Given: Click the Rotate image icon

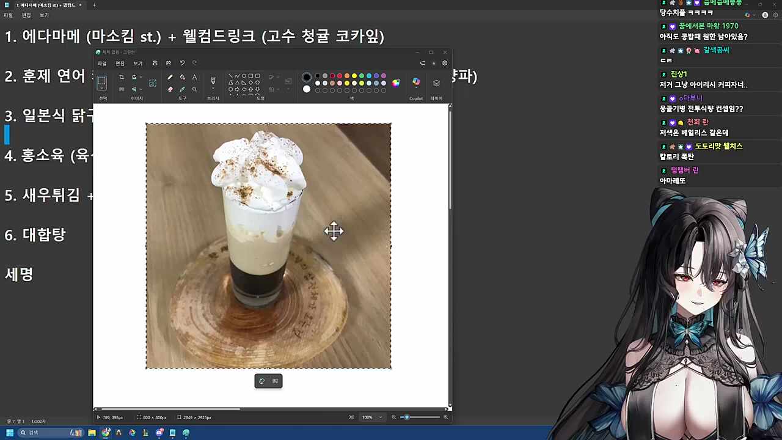Looking at the screenshot, I should [134, 77].
